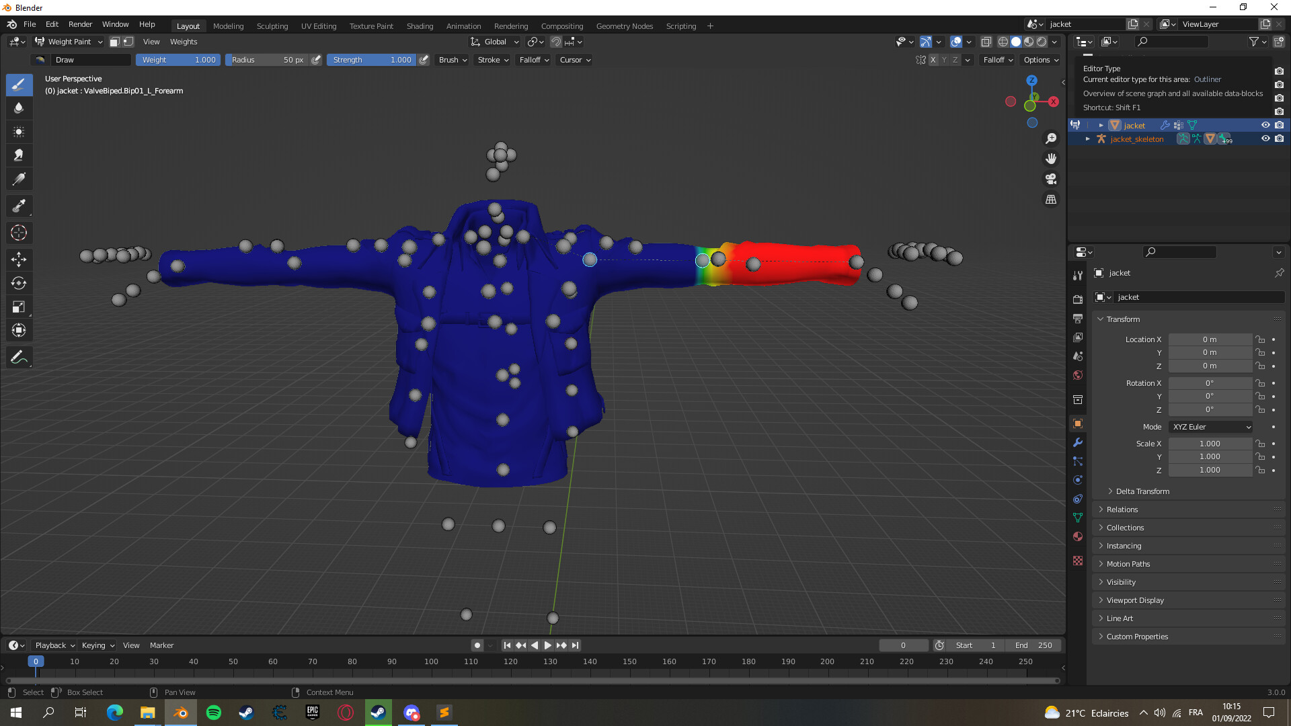The height and width of the screenshot is (726, 1291).
Task: Jump to the last frame
Action: click(575, 645)
